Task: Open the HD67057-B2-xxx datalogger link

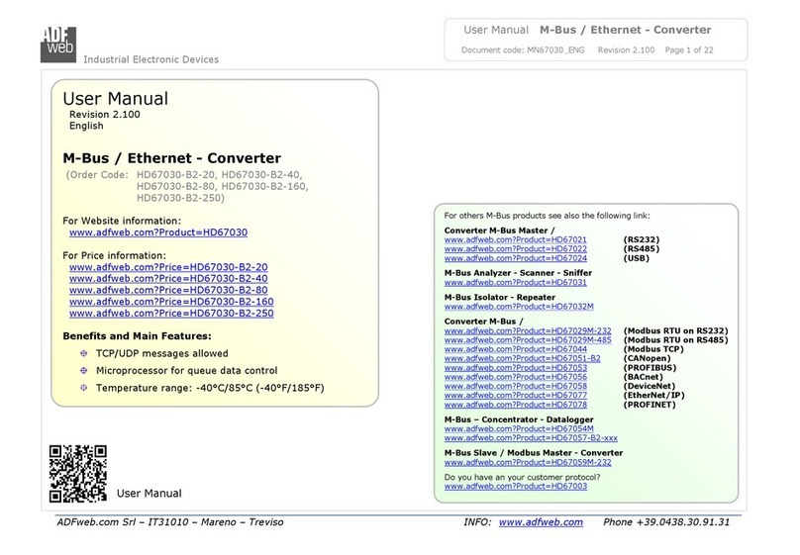Action: pos(531,438)
